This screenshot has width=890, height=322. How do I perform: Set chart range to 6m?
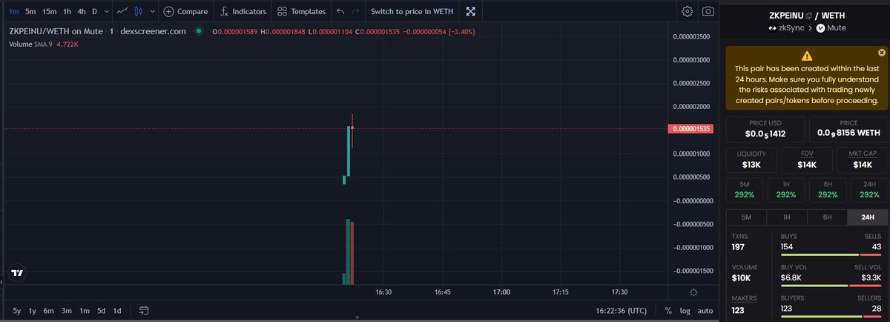click(x=49, y=311)
